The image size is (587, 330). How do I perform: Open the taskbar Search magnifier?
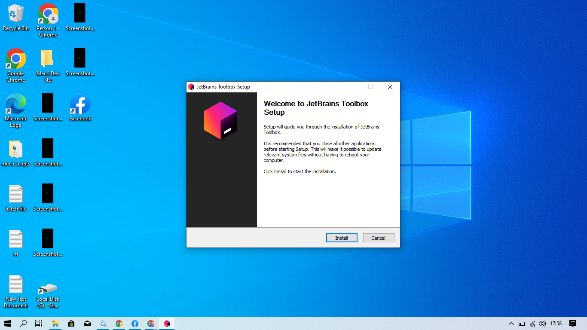click(x=24, y=324)
